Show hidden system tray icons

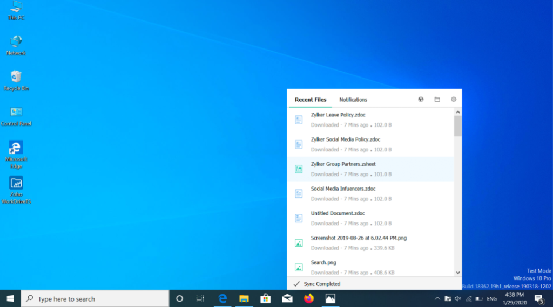[437, 298]
